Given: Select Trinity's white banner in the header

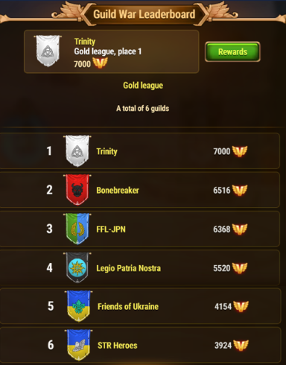Looking at the screenshot, I should tap(48, 51).
